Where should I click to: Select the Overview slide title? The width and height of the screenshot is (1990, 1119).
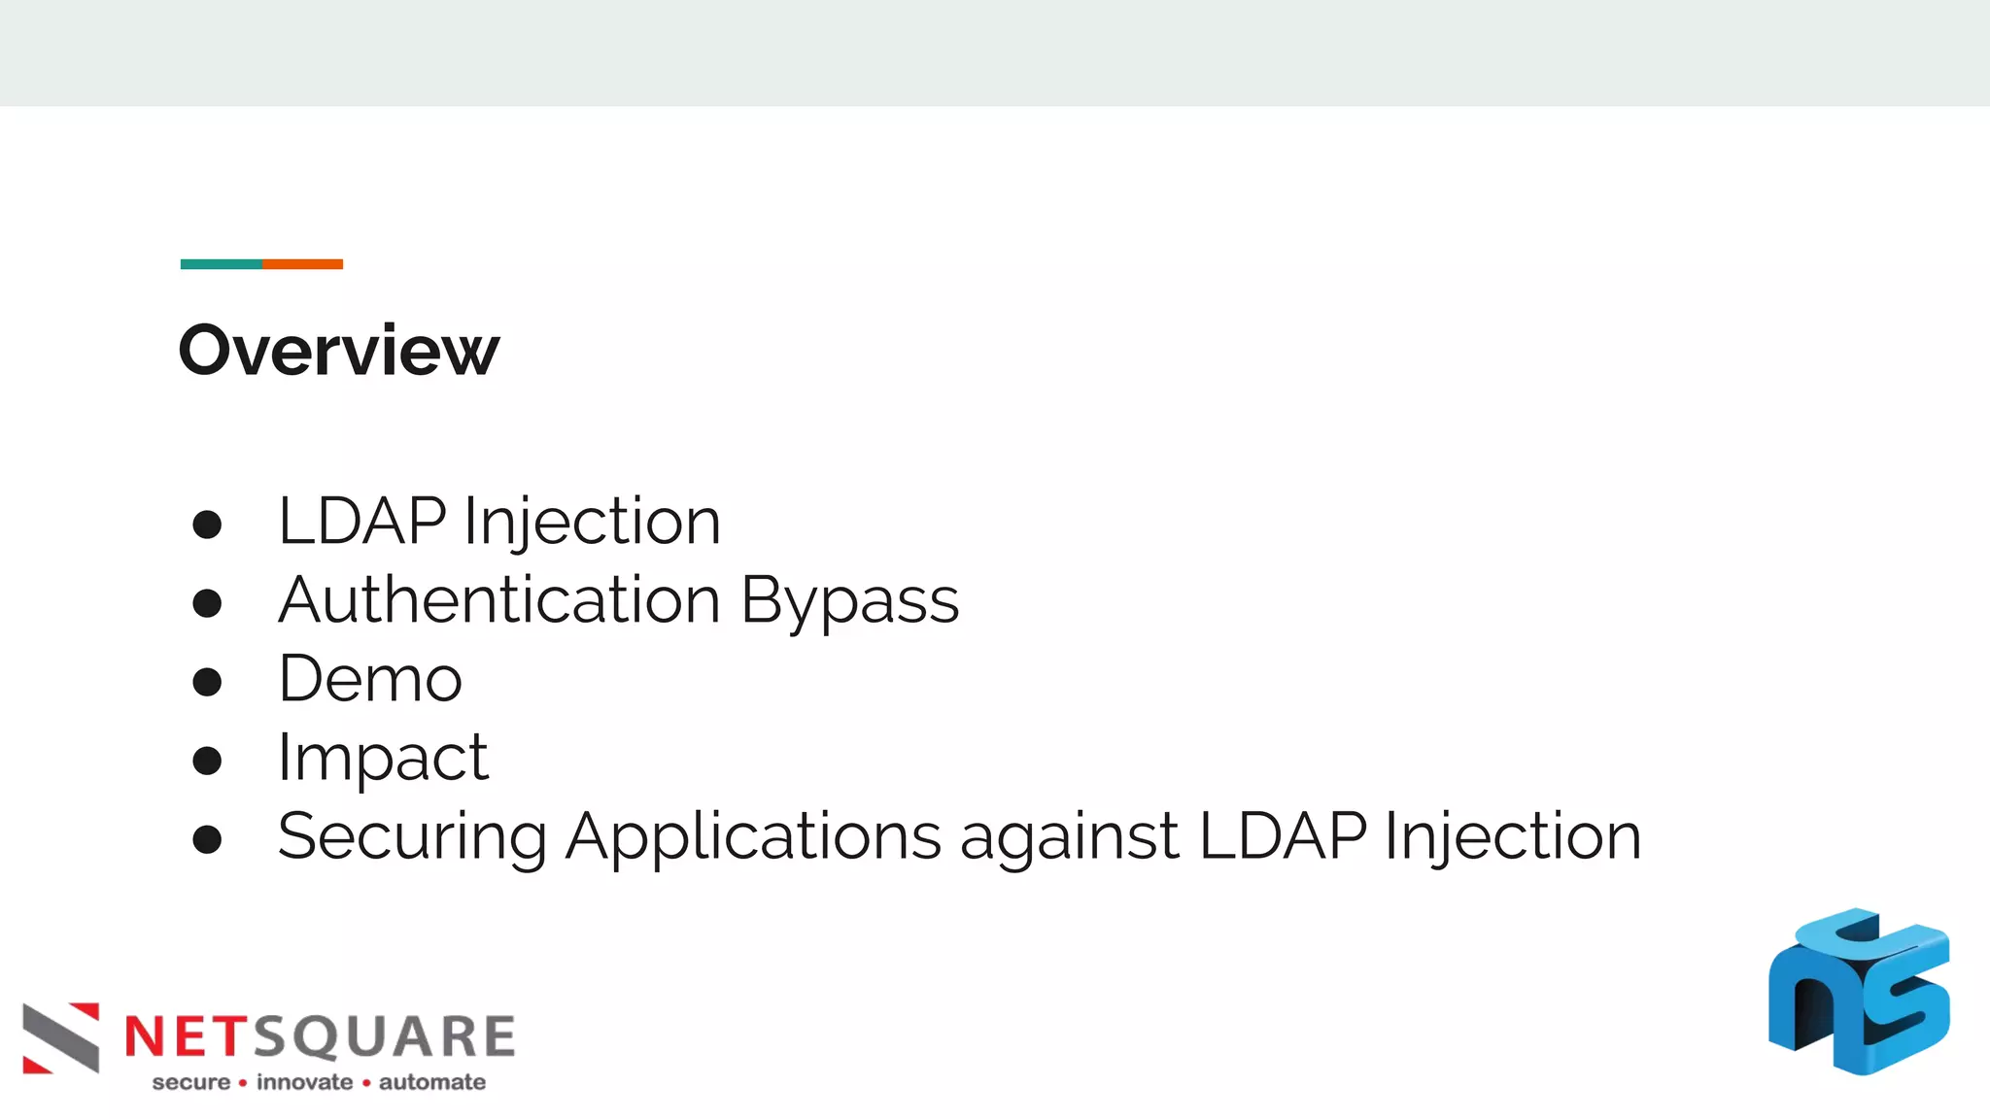point(339,350)
